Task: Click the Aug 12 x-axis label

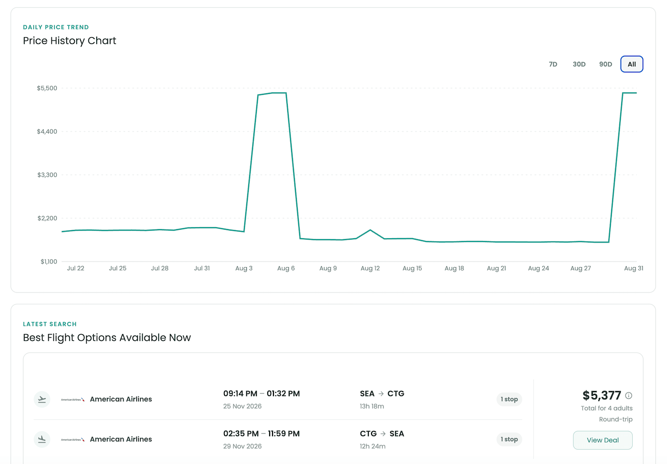Action: tap(370, 268)
